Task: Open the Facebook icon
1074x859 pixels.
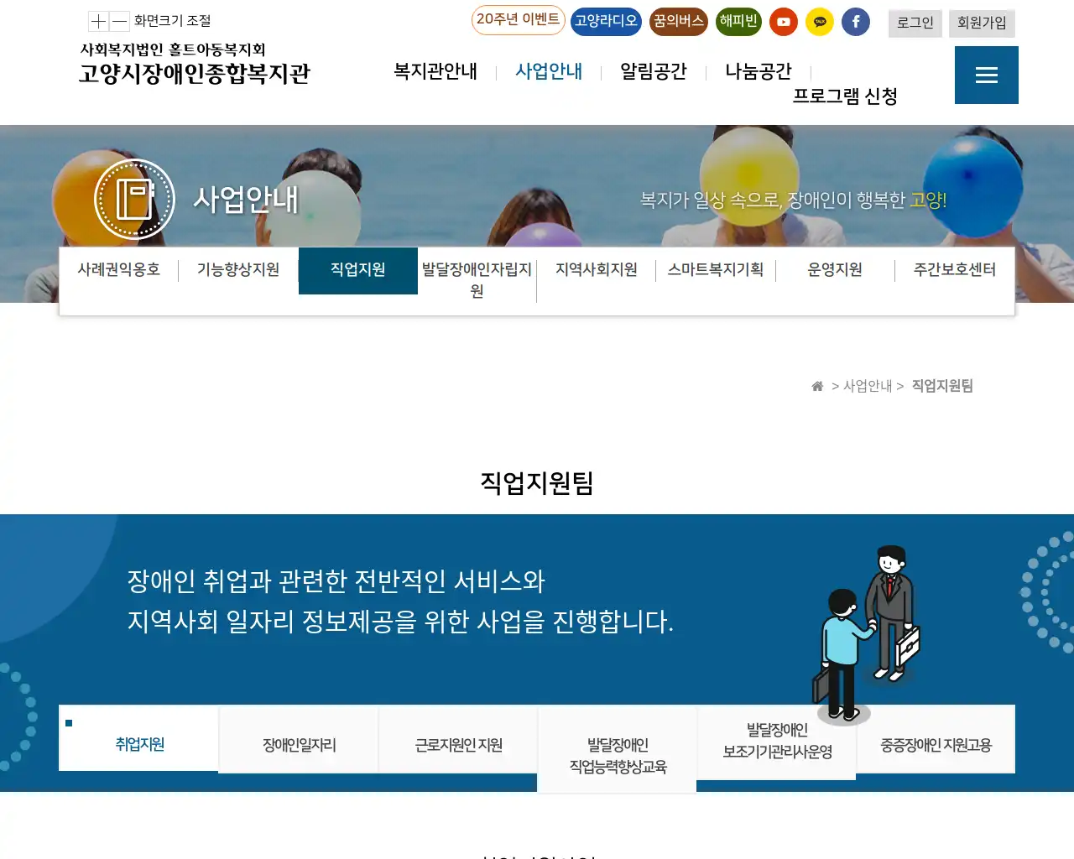Action: (856, 22)
